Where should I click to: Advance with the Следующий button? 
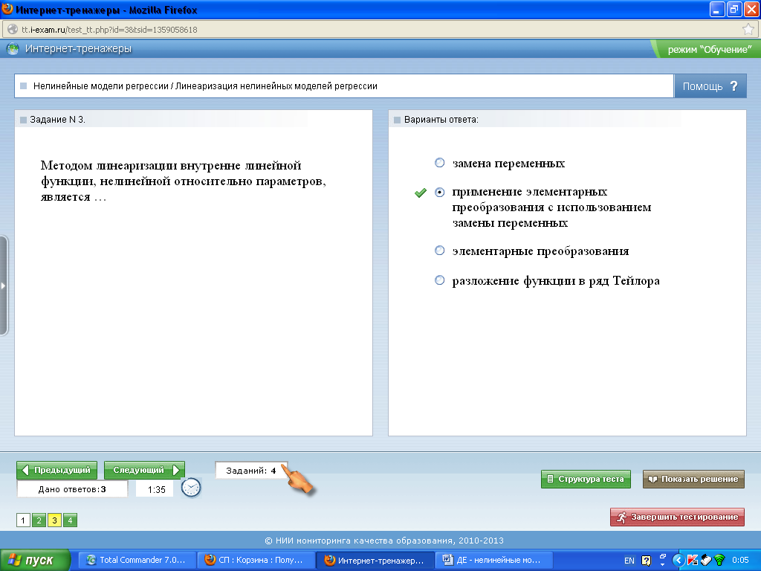click(145, 470)
